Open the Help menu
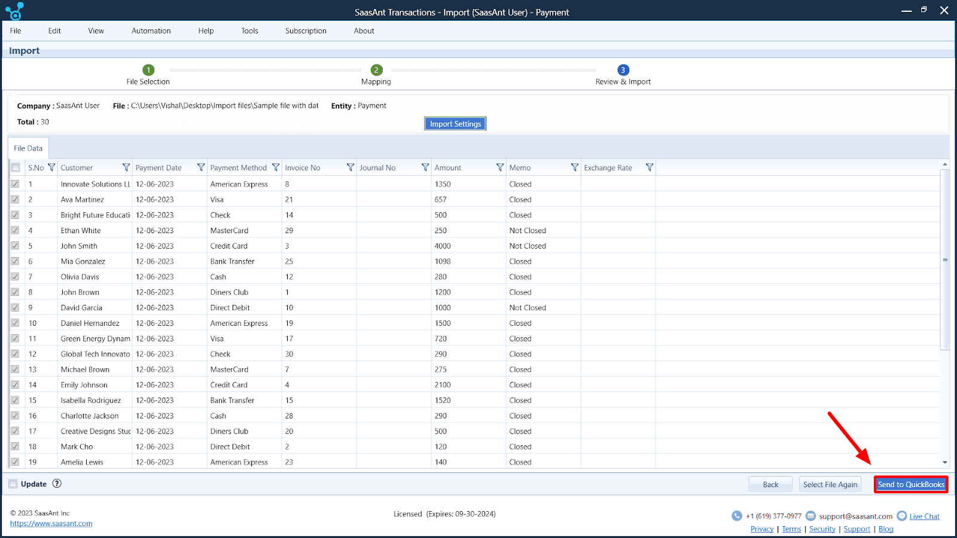Screen dimensions: 957x538 206,30
